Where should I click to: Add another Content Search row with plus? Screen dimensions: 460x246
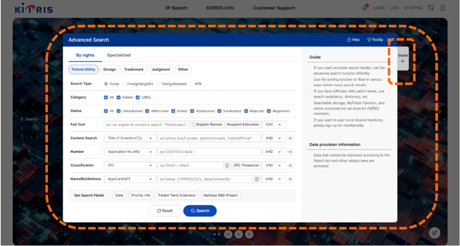pos(290,138)
